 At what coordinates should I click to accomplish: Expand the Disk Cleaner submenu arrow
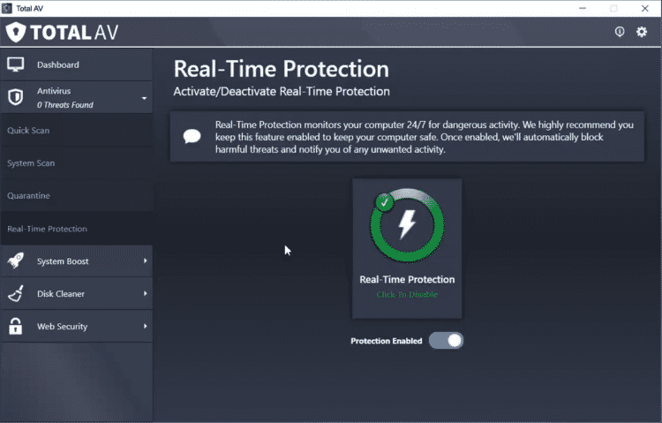(x=145, y=294)
